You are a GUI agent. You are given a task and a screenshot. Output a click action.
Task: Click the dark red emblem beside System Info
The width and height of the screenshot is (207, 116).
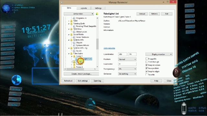coord(176,72)
